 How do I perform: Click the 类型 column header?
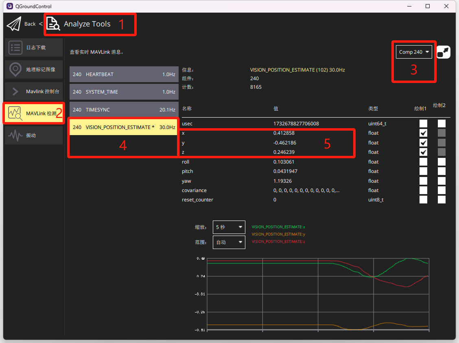click(373, 109)
